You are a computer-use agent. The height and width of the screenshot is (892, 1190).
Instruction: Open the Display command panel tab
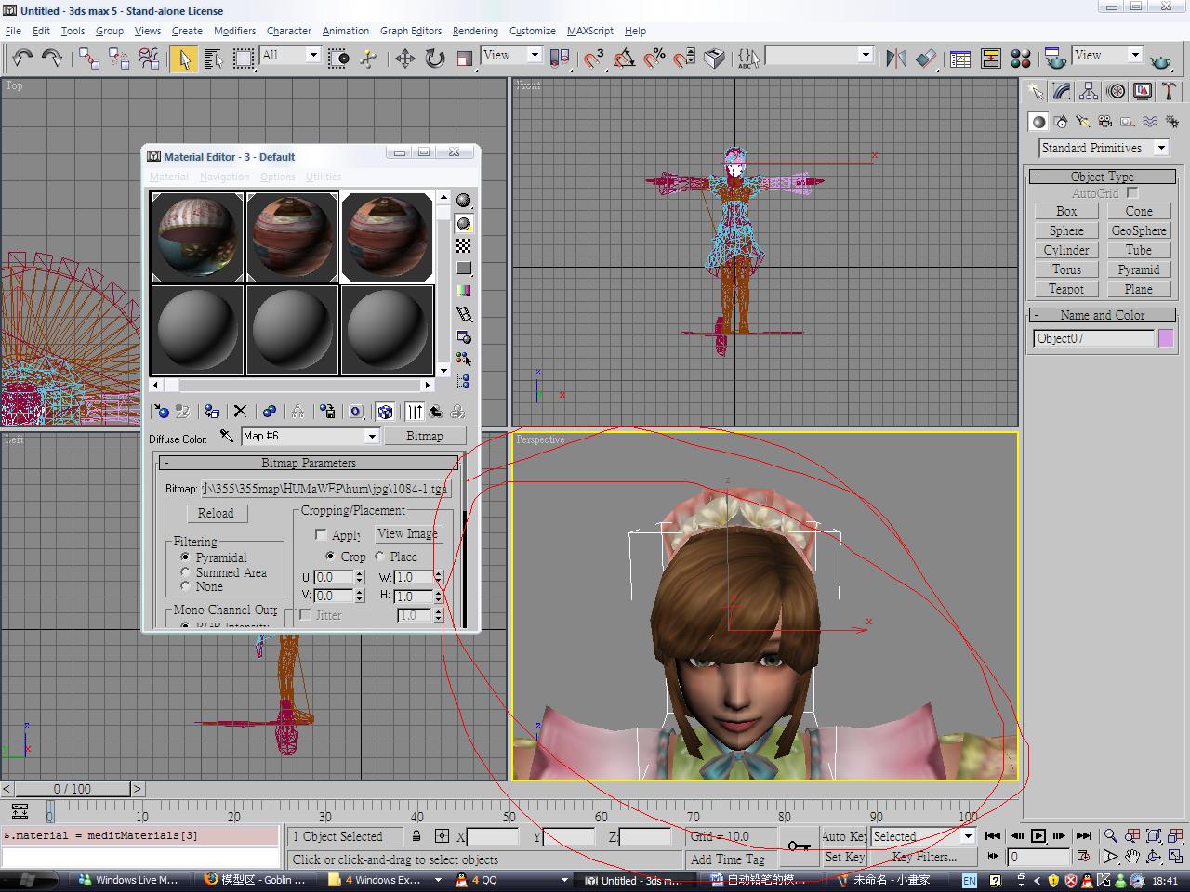[1143, 91]
